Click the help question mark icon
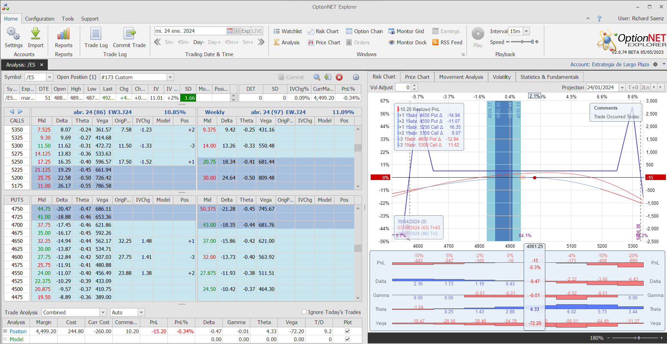This screenshot has width=667, height=344. [x=599, y=18]
